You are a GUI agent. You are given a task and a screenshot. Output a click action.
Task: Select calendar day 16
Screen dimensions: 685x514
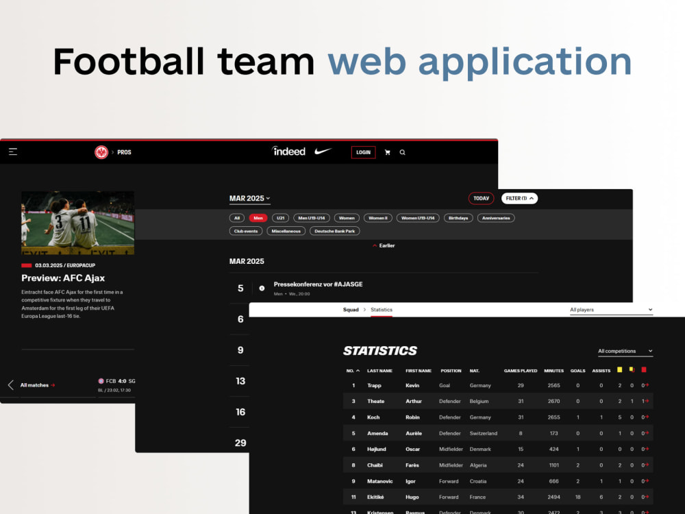(x=240, y=412)
